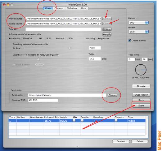Choose the destination folder
The image size is (162, 151).
point(112,95)
